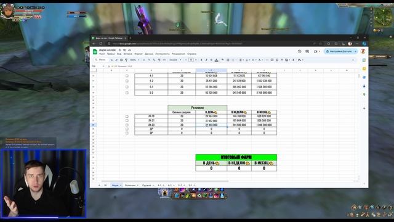Undo the last action in toolbar
Screen dimensions: 394x222
[111, 60]
